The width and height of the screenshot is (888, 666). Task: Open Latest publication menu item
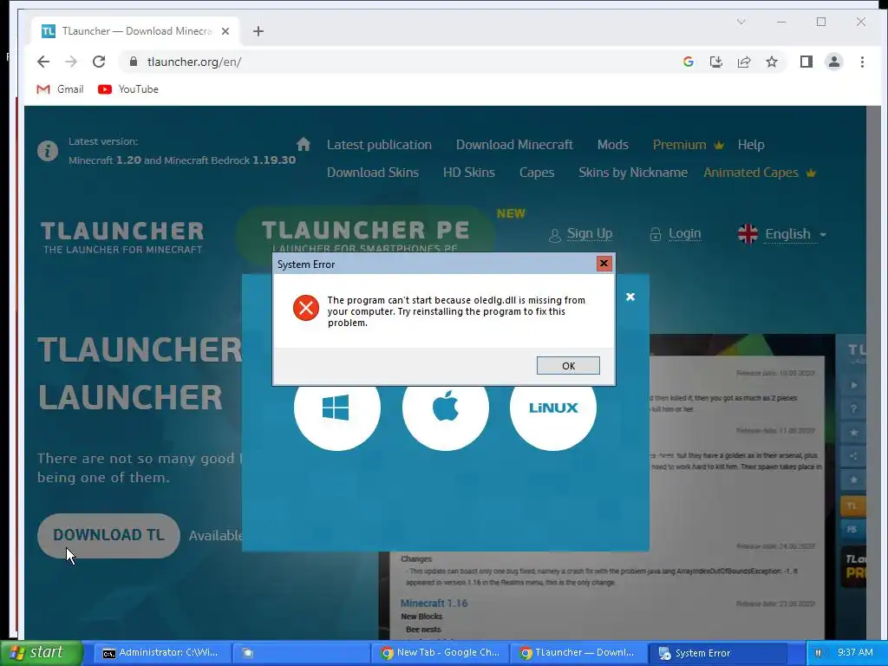pyautogui.click(x=379, y=145)
